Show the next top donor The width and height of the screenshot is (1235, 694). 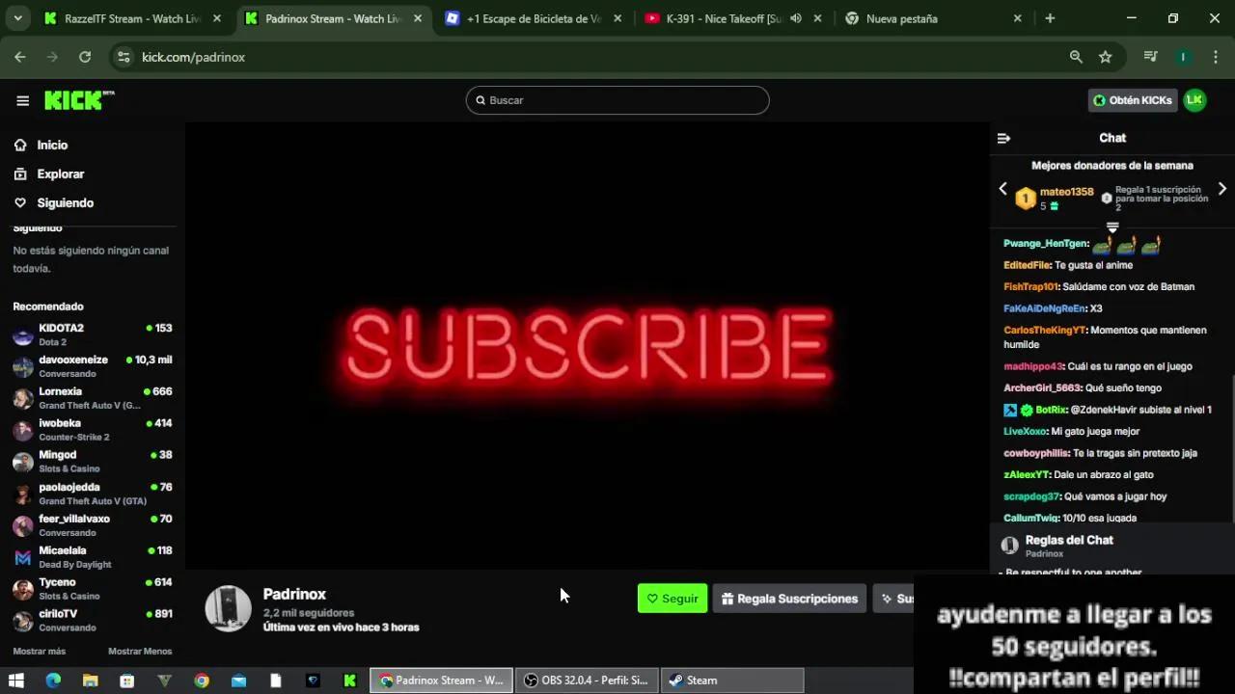[x=1222, y=189]
